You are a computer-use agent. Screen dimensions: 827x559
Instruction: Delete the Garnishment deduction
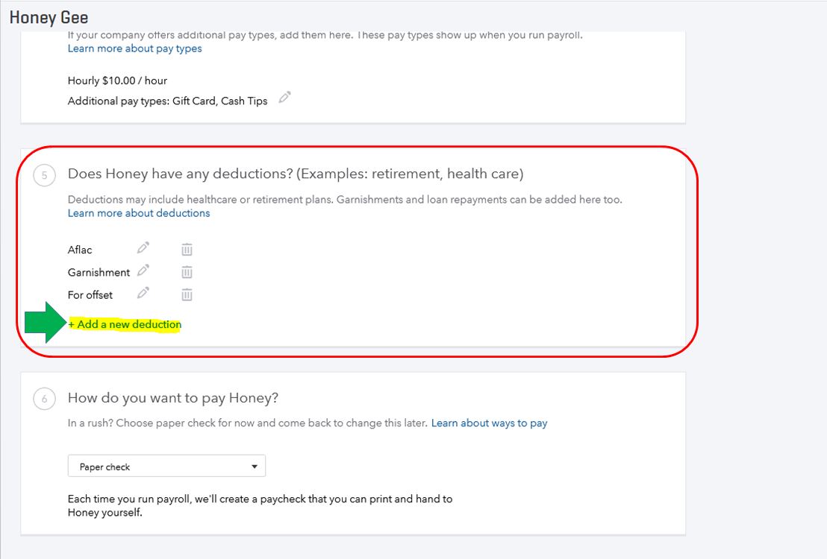[187, 272]
